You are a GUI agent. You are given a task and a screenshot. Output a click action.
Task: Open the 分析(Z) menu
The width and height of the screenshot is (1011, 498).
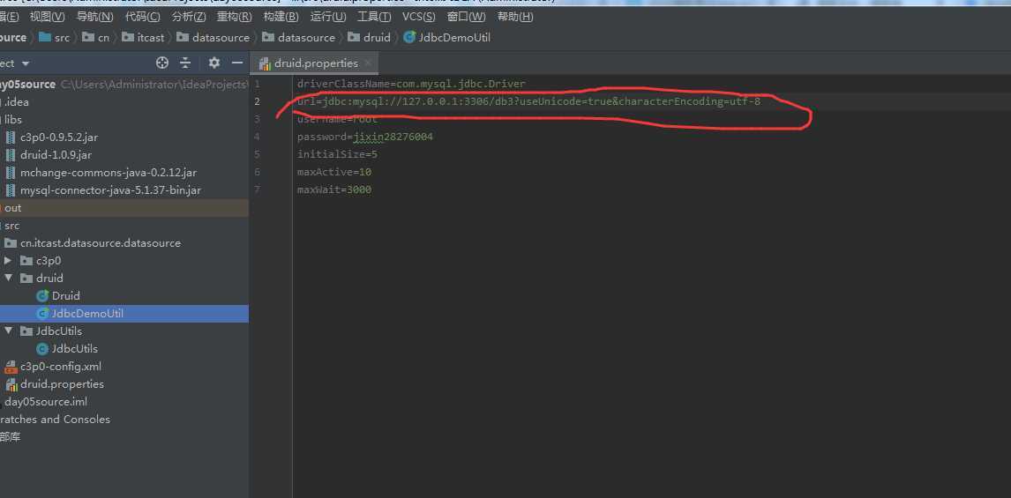pos(189,17)
